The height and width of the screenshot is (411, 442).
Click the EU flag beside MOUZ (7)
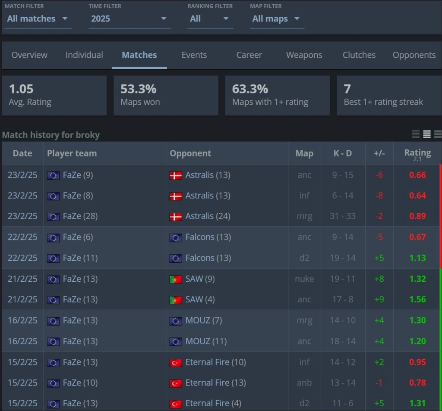pos(176,321)
